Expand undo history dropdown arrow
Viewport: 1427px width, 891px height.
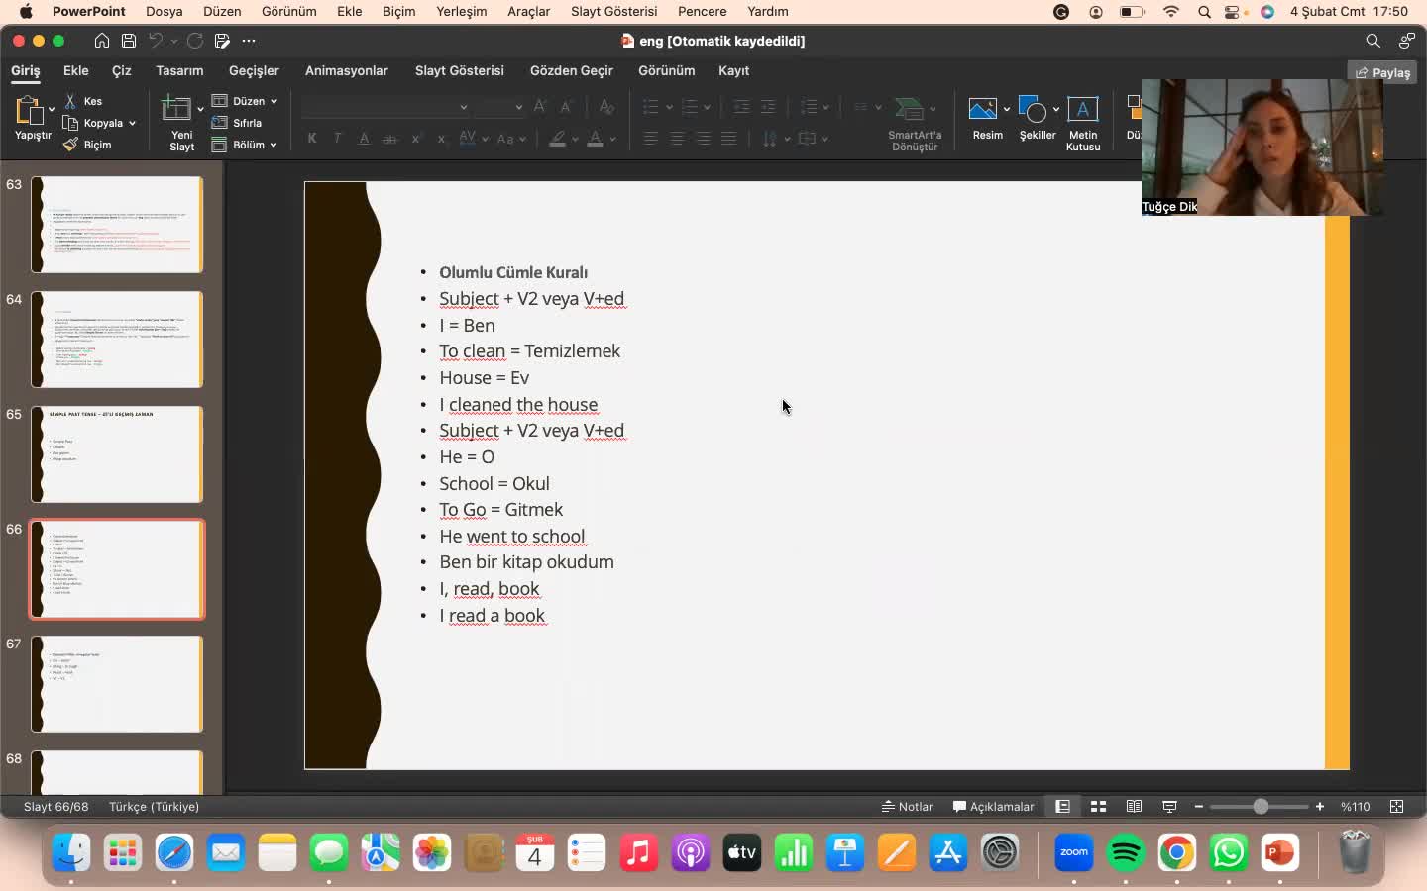(x=173, y=41)
